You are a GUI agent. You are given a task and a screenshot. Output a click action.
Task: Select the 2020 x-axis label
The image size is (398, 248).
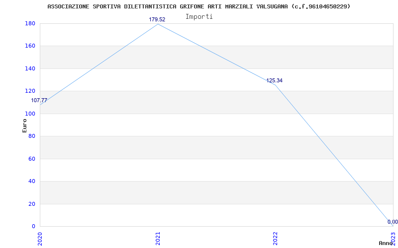[40, 239]
